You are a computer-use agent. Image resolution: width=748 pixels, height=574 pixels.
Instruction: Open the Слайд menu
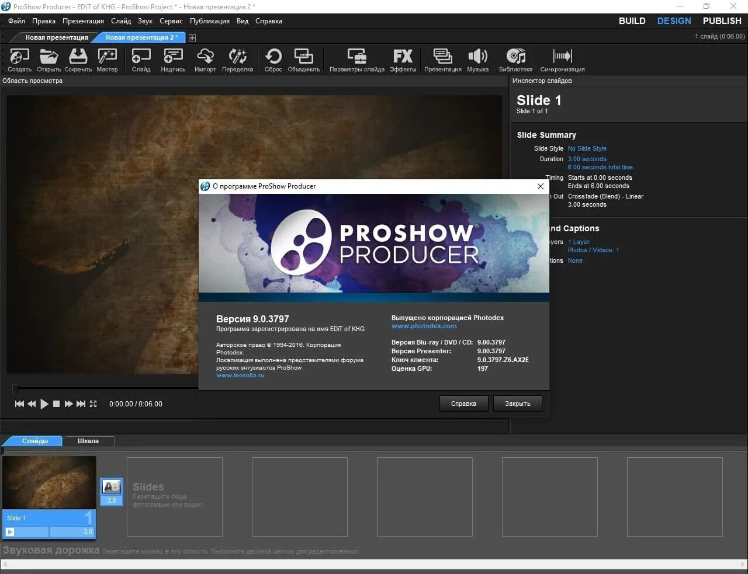[121, 21]
